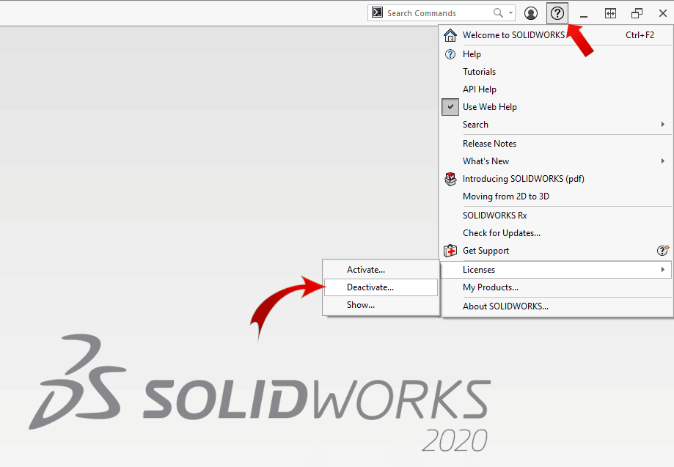Open the Help question mark icon
The height and width of the screenshot is (467, 674).
pos(557,12)
